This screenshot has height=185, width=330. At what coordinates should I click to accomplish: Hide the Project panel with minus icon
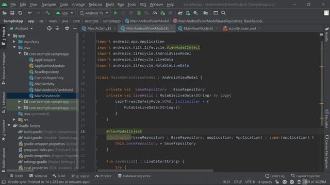point(75,28)
